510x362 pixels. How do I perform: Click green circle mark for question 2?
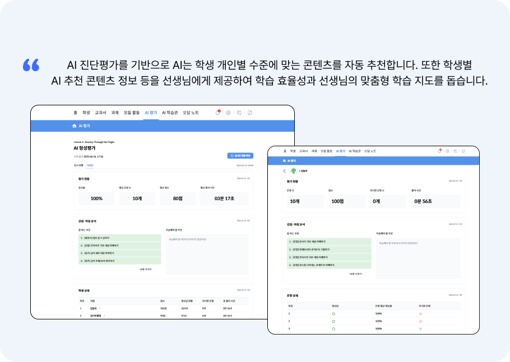click(333, 321)
